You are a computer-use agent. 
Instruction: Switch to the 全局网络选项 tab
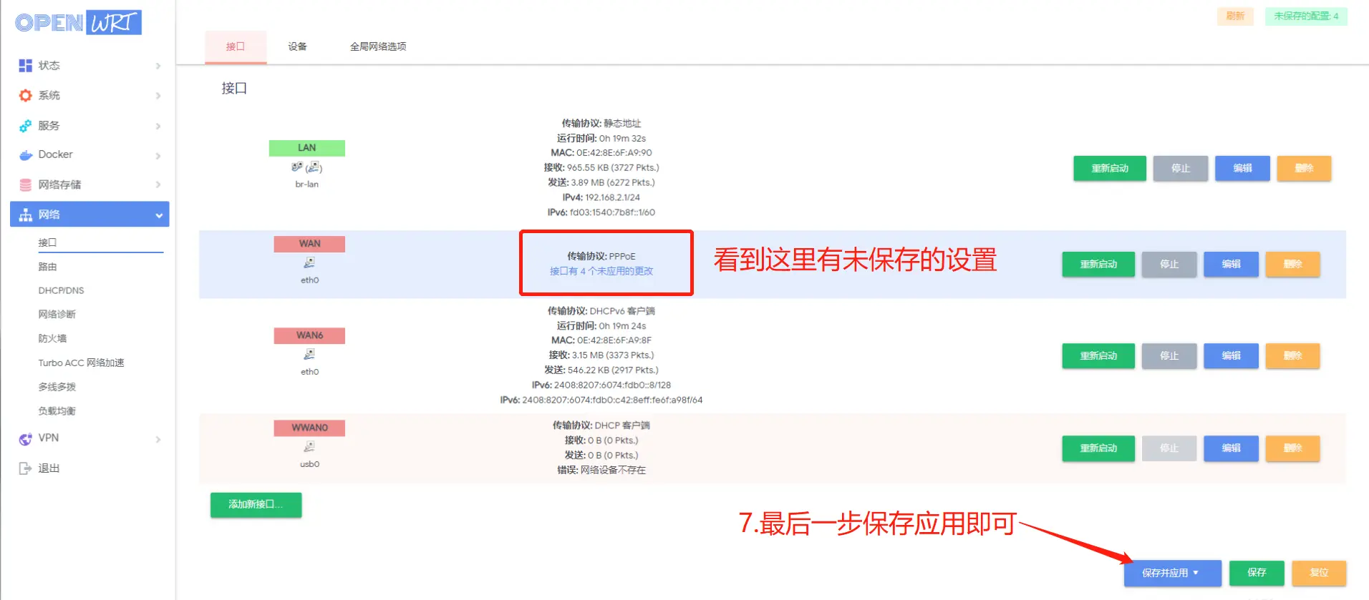coord(378,46)
